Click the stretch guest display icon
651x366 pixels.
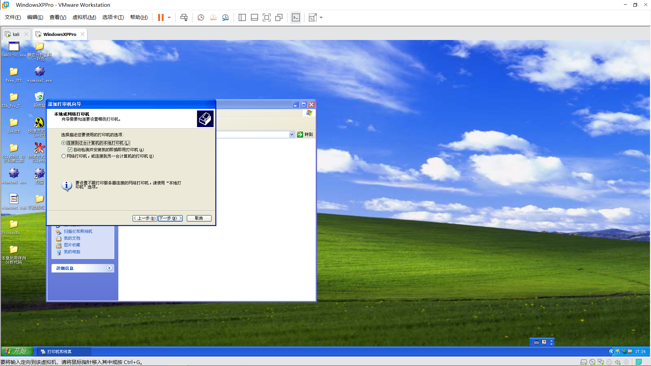click(x=313, y=18)
